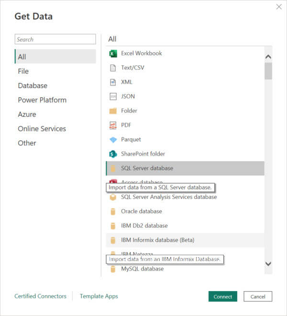Click the Excel Workbook connector icon
This screenshot has height=316, width=287.
click(x=113, y=53)
